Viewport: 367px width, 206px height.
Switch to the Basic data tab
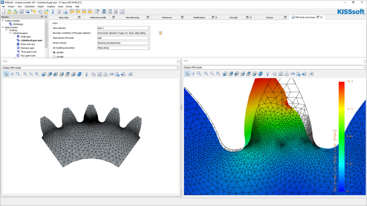63,17
